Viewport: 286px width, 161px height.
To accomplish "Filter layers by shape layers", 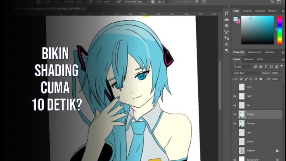I will [x=271, y=67].
